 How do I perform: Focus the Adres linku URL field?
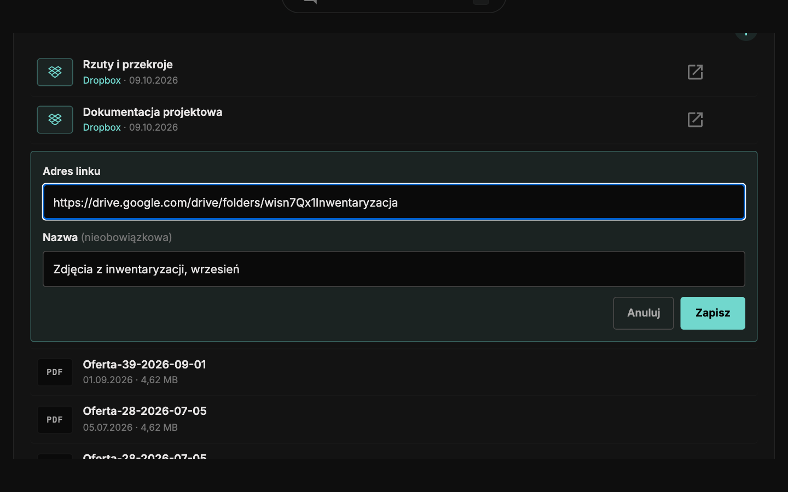[x=394, y=202]
